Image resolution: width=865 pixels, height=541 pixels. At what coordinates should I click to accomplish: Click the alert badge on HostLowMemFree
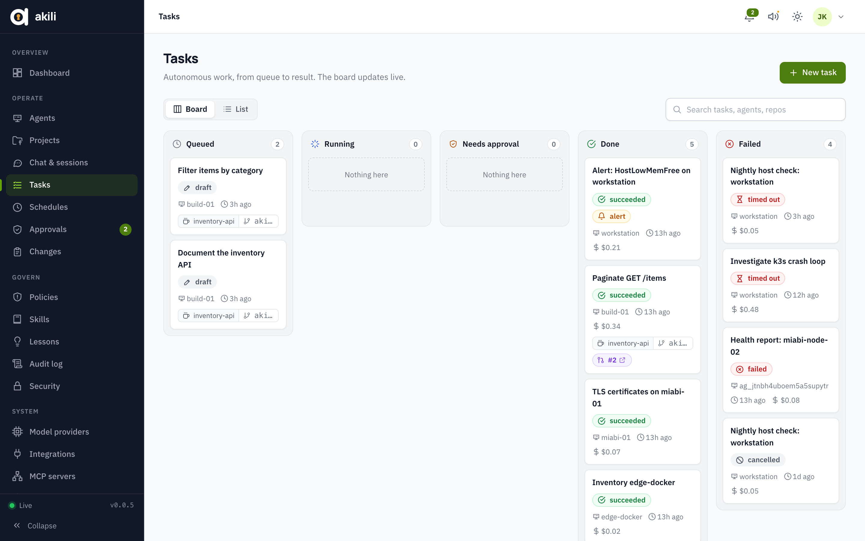pyautogui.click(x=612, y=216)
